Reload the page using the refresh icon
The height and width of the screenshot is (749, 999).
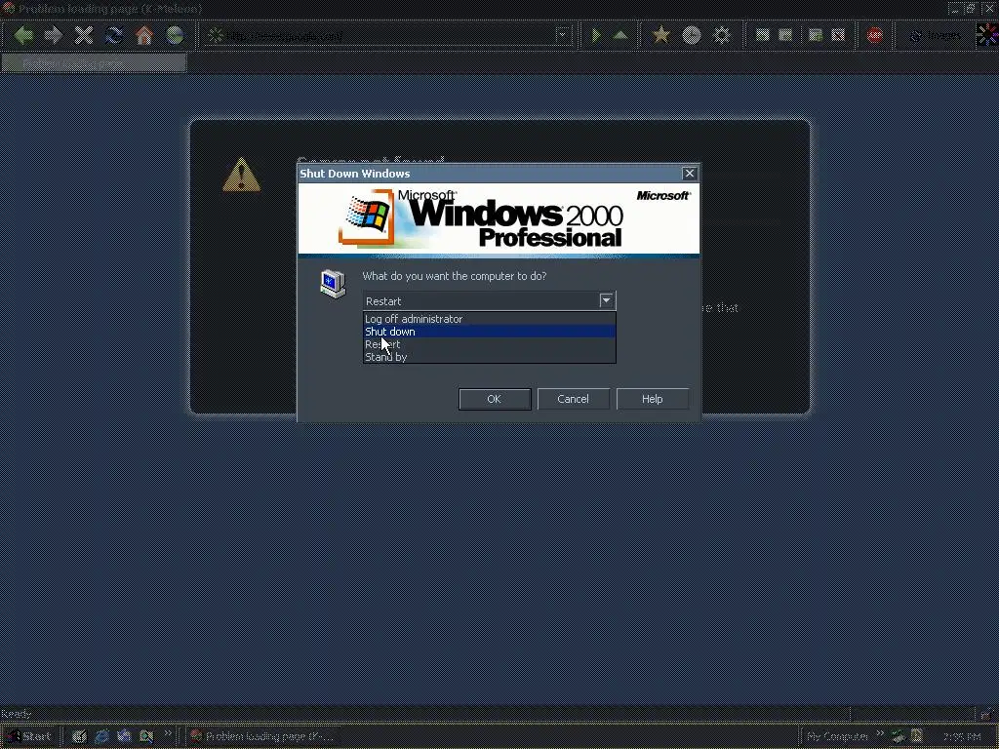pyautogui.click(x=114, y=35)
